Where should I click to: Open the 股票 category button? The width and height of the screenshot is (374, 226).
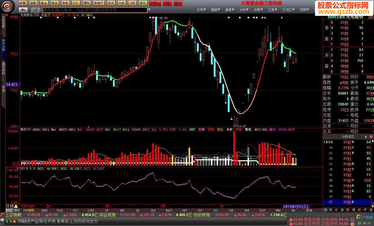(x=23, y=3)
